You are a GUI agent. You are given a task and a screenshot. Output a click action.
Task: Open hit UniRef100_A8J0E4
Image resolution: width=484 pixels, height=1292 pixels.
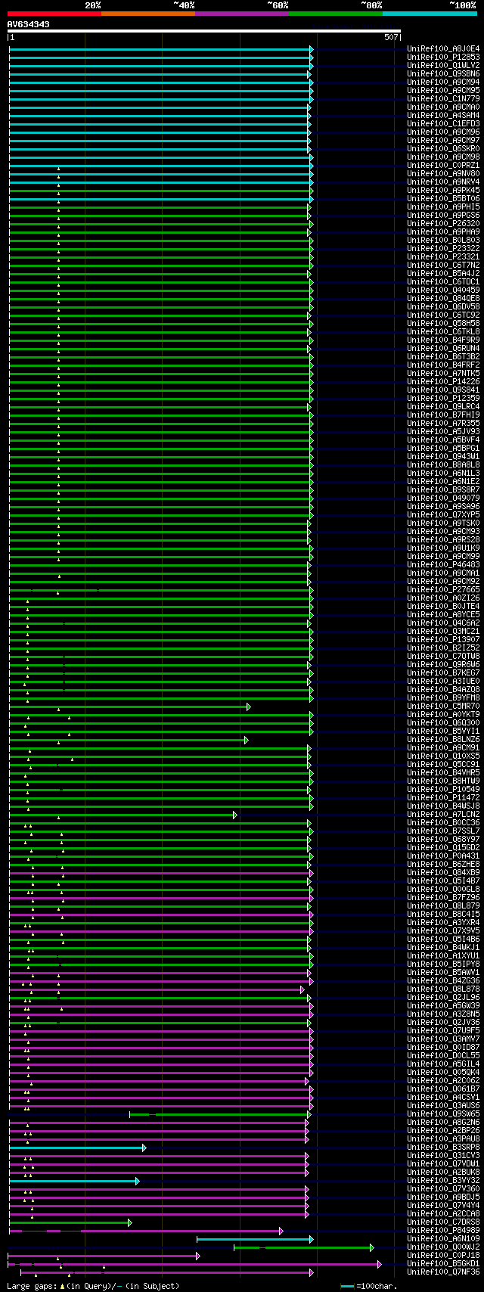443,48
